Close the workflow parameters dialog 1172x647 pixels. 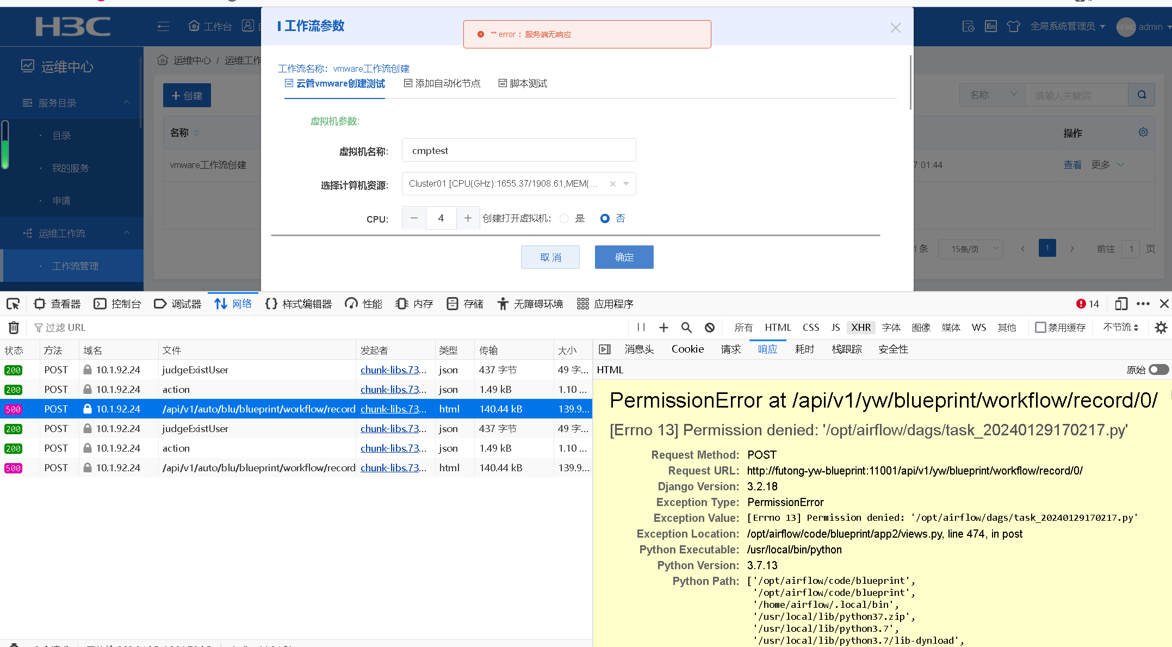tap(895, 28)
